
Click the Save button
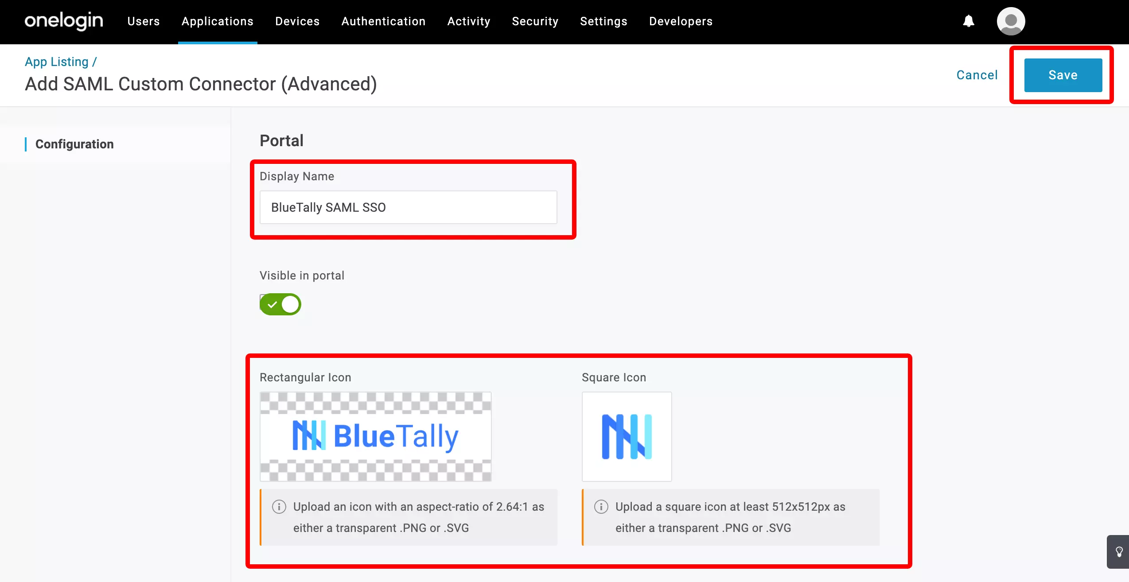pyautogui.click(x=1063, y=75)
